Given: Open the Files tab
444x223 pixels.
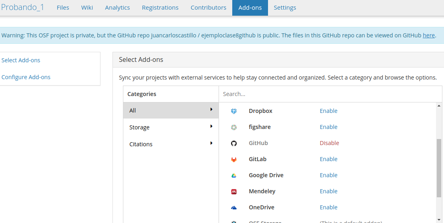Looking at the screenshot, I should 63,8.
